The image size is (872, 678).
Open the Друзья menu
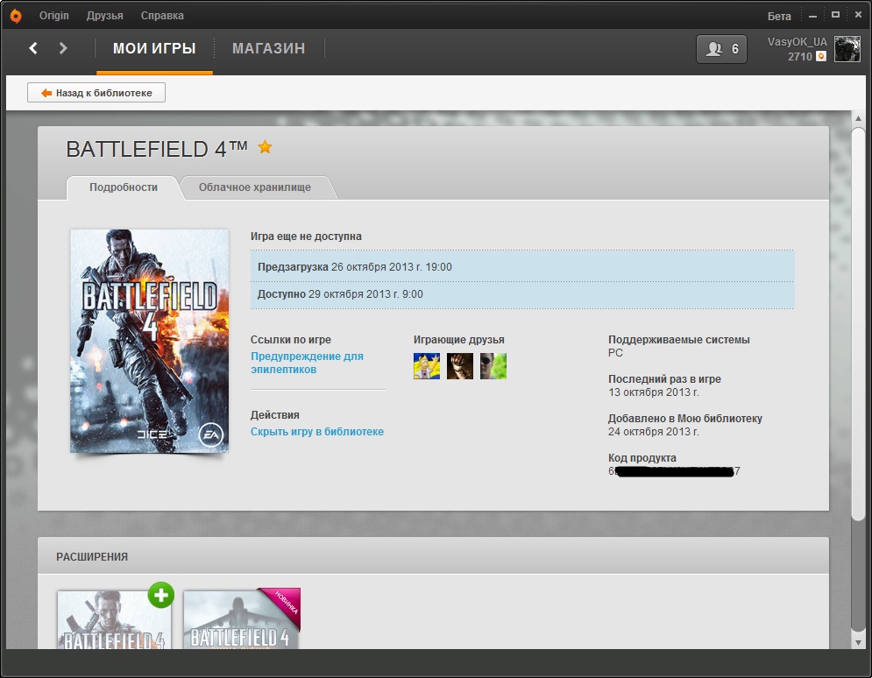pos(104,16)
